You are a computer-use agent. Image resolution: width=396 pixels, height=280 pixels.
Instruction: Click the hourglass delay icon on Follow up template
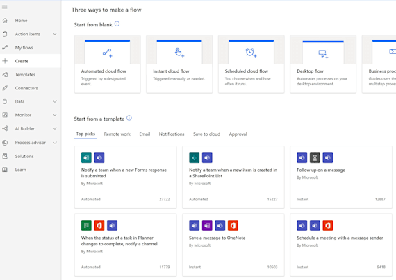click(x=315, y=158)
